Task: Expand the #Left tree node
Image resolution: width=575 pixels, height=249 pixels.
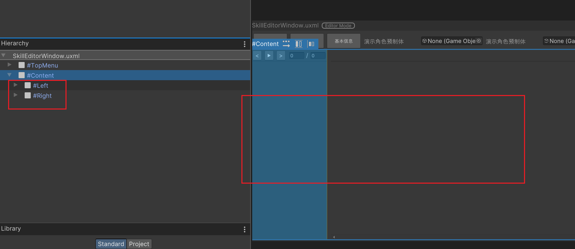Action: point(16,85)
